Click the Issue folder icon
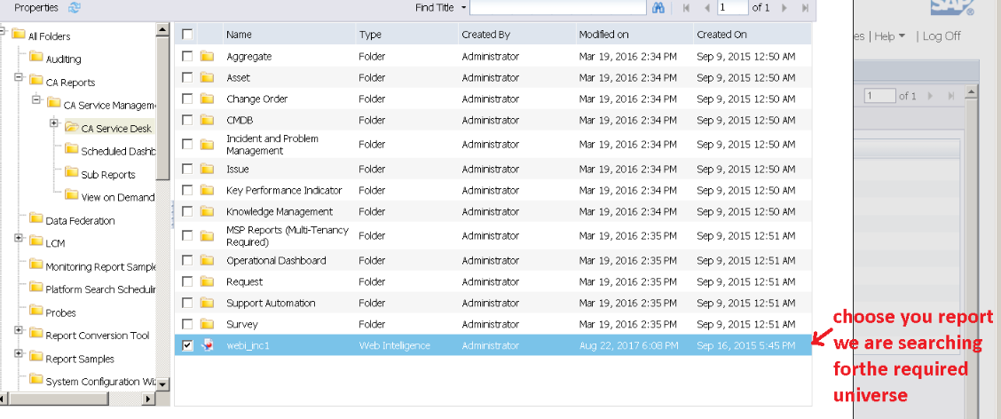Viewport: 1001px width, 419px height. [206, 169]
